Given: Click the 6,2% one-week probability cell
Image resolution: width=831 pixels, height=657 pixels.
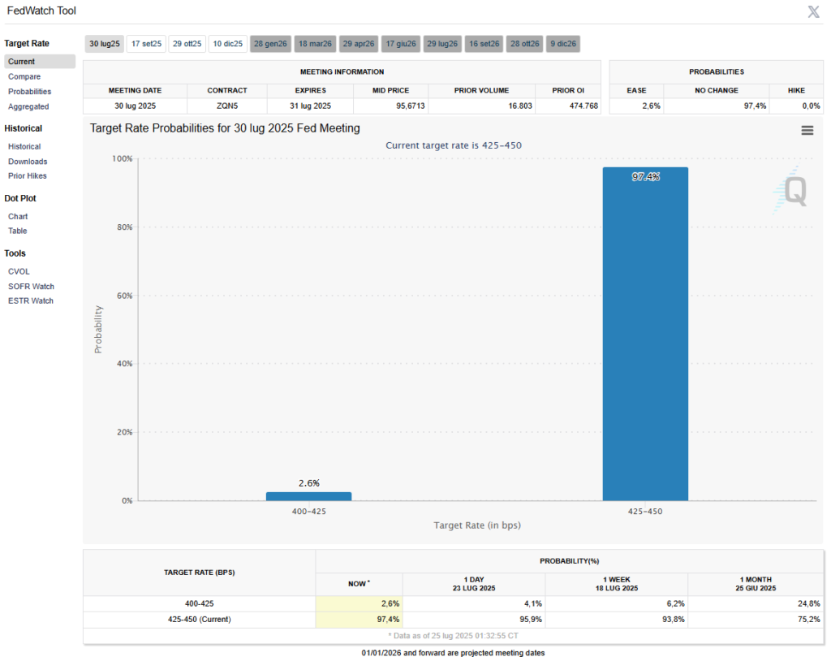Looking at the screenshot, I should coord(617,604).
